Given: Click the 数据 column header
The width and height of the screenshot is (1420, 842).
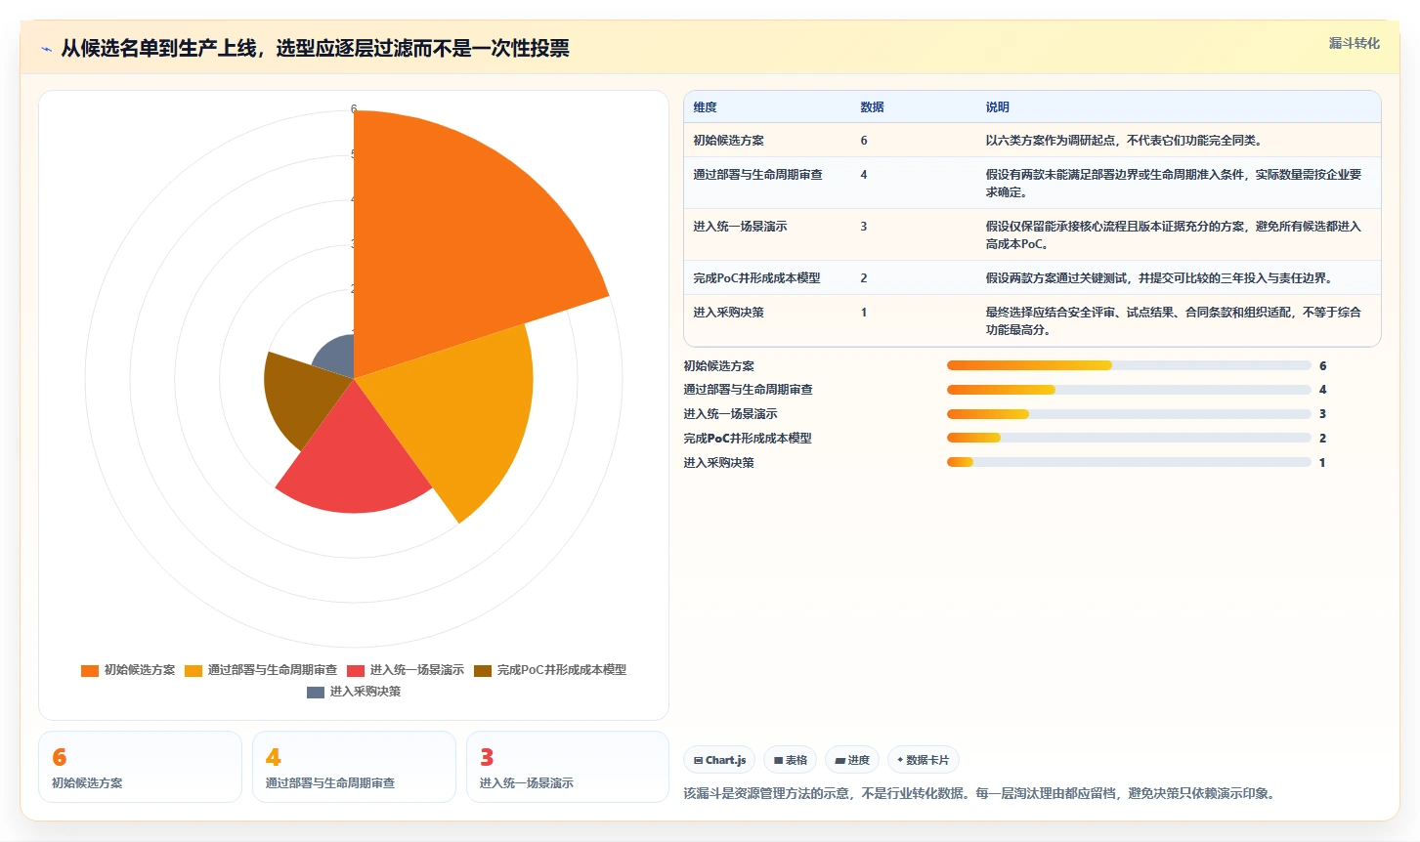Looking at the screenshot, I should point(872,107).
